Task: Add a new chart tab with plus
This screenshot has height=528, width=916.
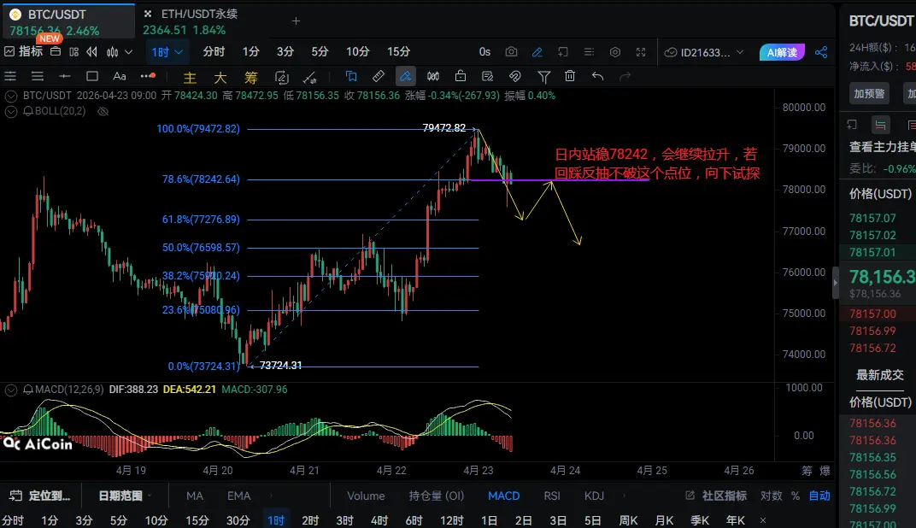Action: [x=297, y=21]
